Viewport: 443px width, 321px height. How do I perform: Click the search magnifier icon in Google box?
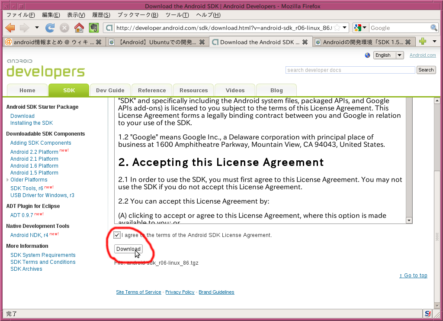click(433, 28)
